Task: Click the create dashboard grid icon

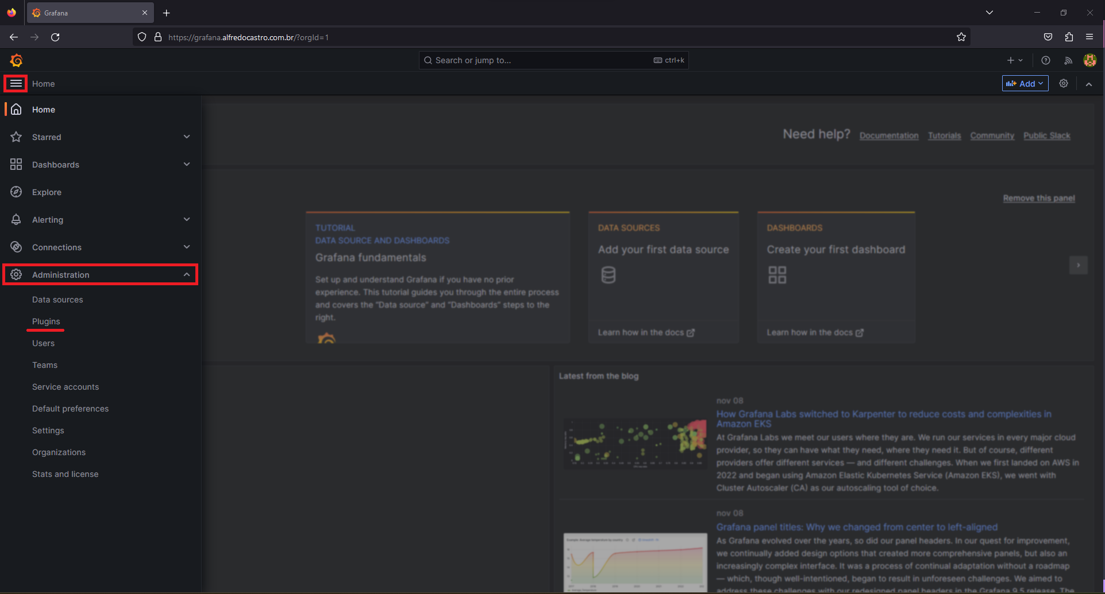Action: [x=777, y=275]
